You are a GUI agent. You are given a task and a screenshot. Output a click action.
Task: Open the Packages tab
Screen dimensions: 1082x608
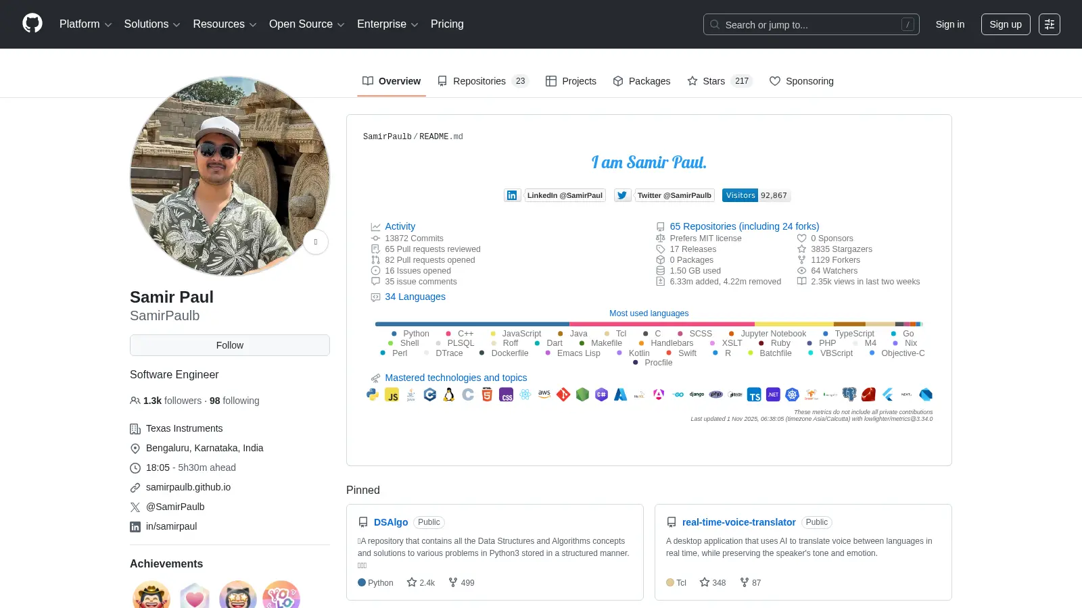[642, 81]
